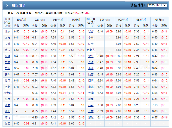Open the 安徽 region link

[x=8, y=44]
